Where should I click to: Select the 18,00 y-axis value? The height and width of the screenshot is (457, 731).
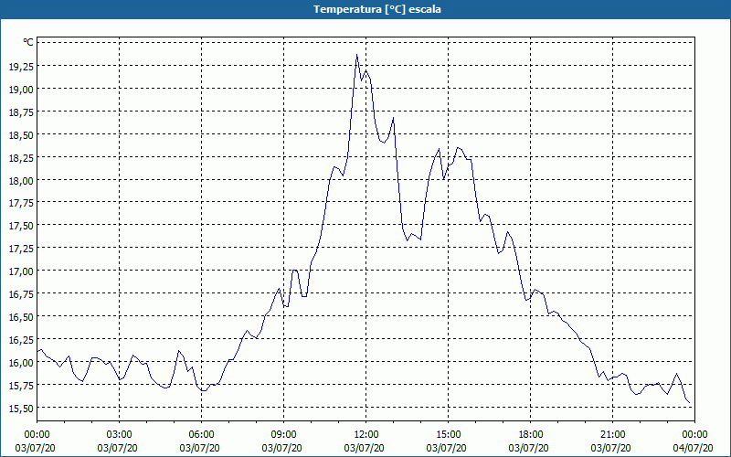coord(21,180)
